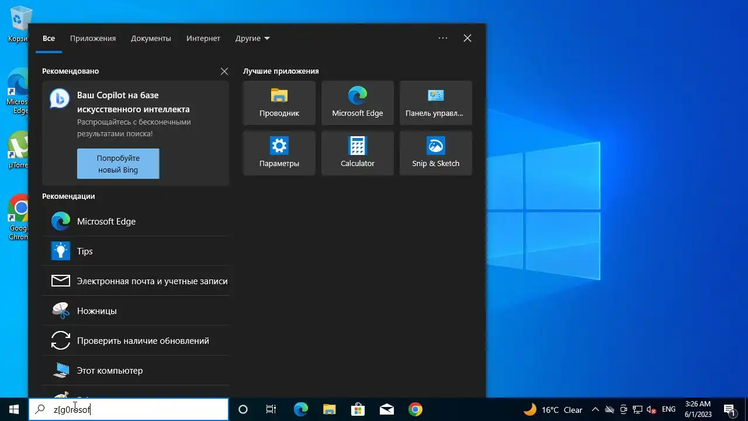Close the search panel
This screenshot has width=748, height=421.
467,38
